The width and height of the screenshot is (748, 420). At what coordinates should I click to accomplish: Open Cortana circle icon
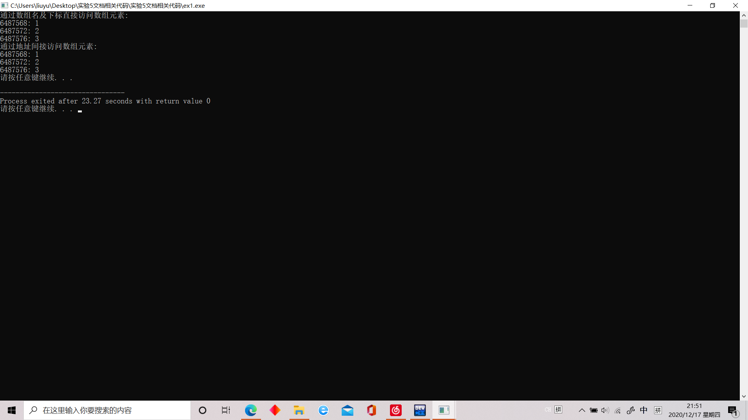point(203,410)
